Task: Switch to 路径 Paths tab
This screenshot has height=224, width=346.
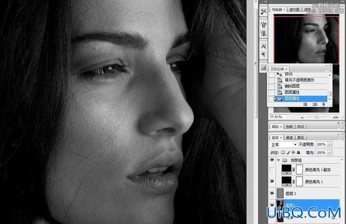Action: pyautogui.click(x=301, y=137)
